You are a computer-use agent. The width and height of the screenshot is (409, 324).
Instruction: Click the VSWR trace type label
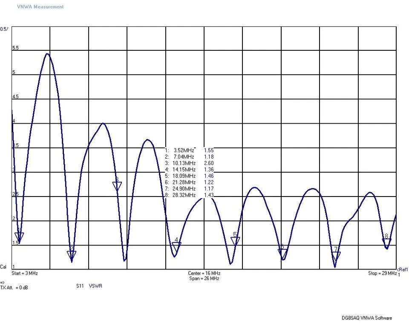point(95,286)
